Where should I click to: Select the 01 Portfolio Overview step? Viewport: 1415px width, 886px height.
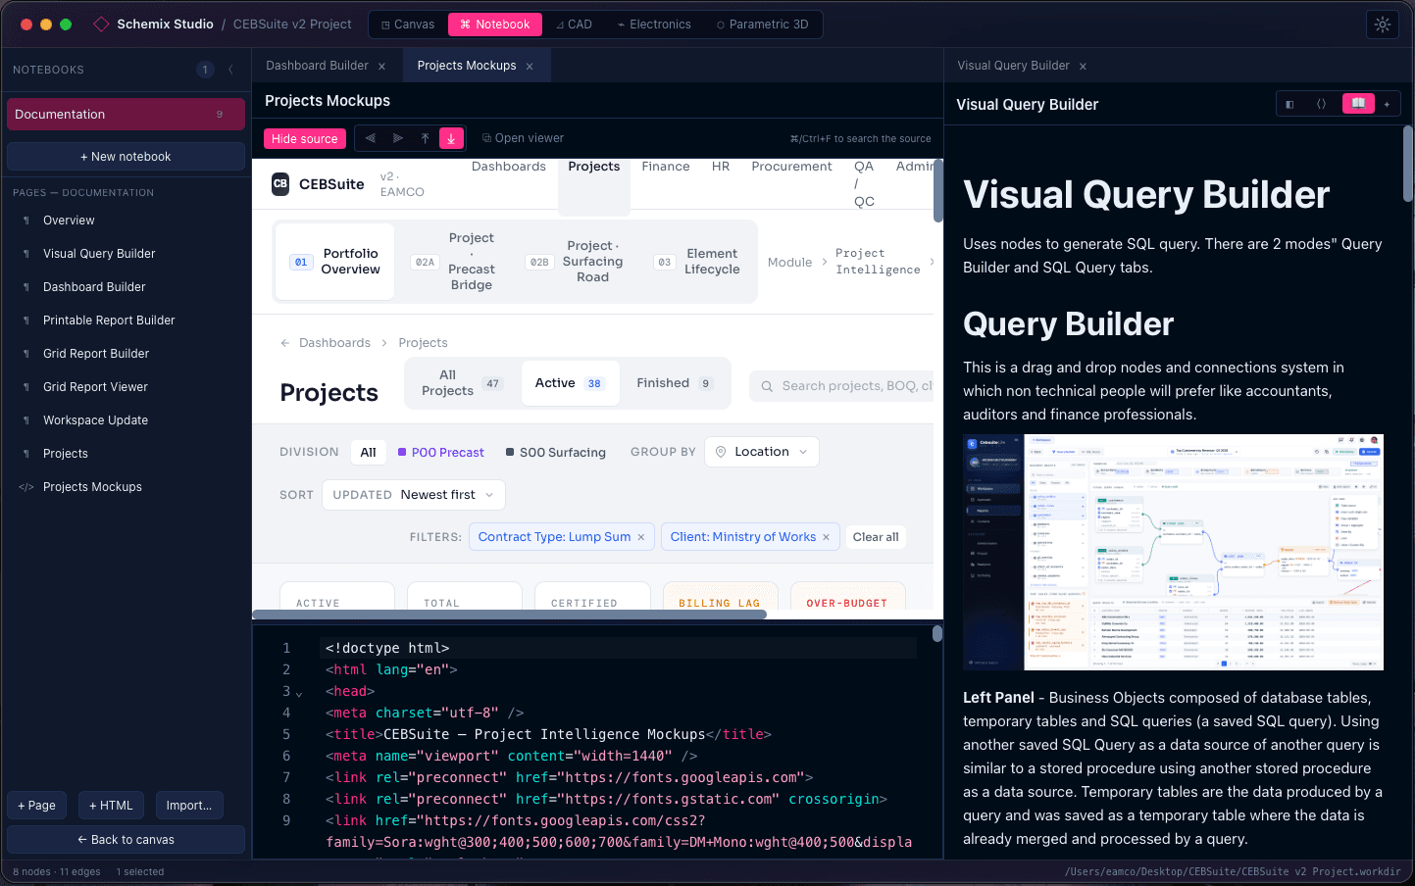335,262
